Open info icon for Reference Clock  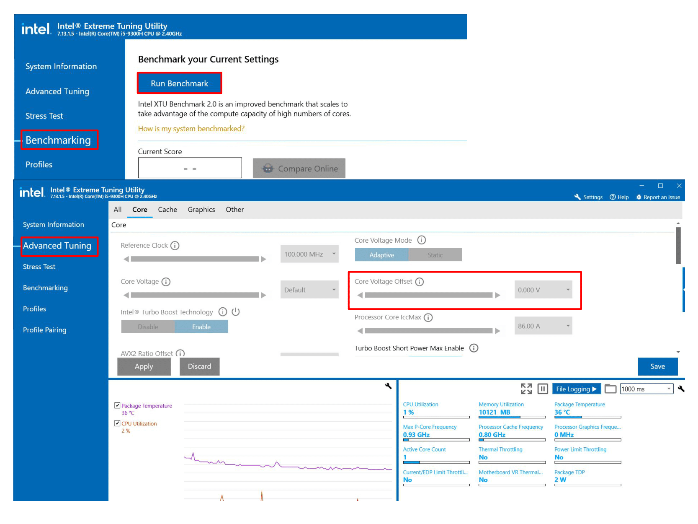point(175,246)
